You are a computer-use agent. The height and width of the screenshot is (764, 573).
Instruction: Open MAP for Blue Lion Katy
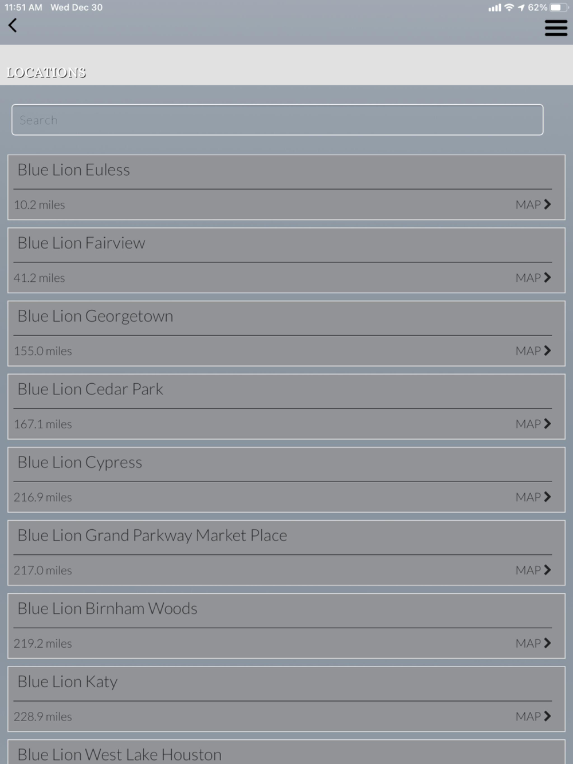tap(533, 716)
